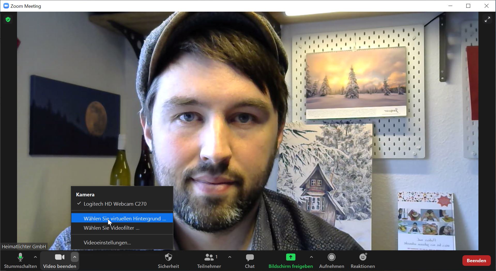The image size is (496, 271).
Task: Expand the share options arrow beside Bildschirm freigeben
Action: [311, 257]
